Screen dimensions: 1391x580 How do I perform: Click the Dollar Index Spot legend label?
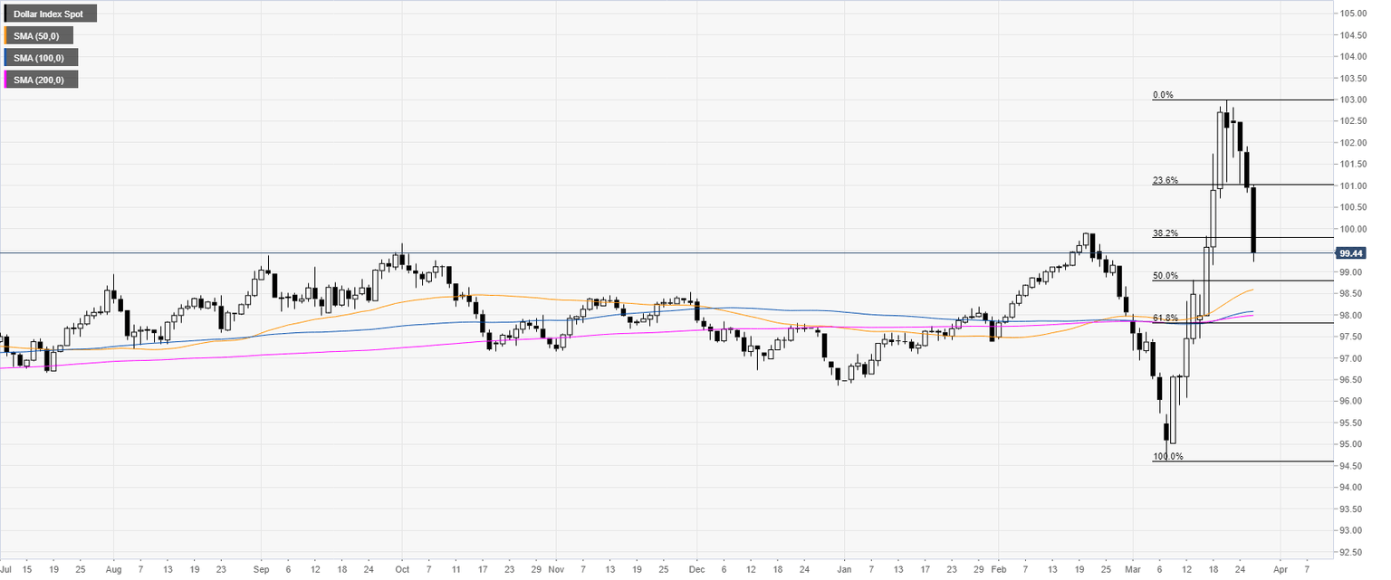point(48,14)
